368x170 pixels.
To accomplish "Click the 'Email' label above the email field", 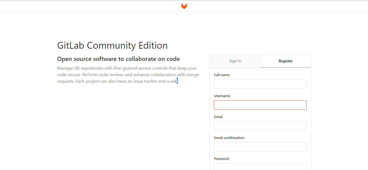I will (219, 117).
